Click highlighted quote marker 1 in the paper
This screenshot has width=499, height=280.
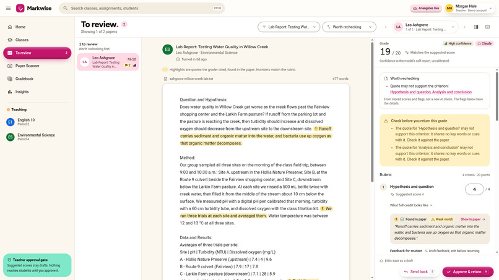[x=316, y=129]
